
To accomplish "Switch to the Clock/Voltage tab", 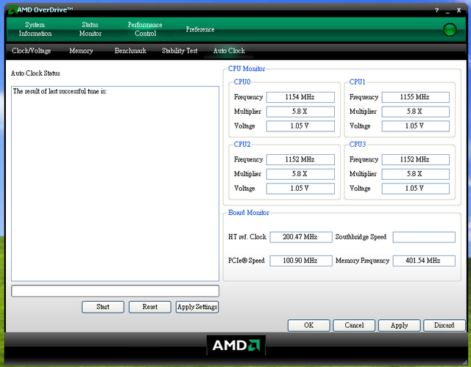I will (31, 51).
